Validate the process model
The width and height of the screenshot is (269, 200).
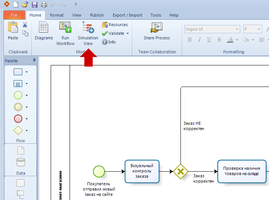tap(113, 33)
